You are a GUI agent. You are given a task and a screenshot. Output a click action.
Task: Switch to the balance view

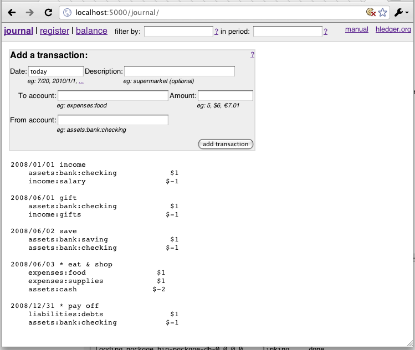[x=91, y=31]
